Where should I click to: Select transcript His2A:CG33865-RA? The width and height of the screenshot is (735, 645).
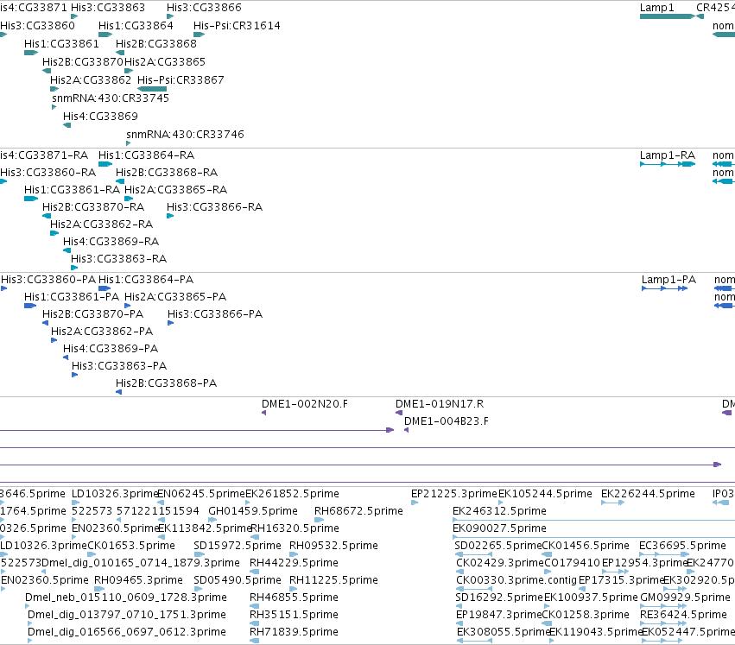coord(176,190)
